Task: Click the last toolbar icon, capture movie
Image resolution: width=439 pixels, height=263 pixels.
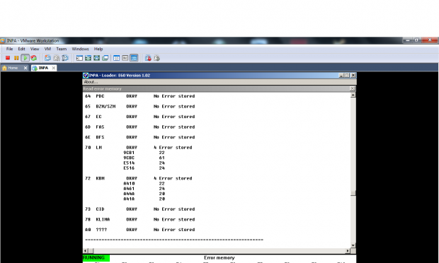Action: [156, 58]
